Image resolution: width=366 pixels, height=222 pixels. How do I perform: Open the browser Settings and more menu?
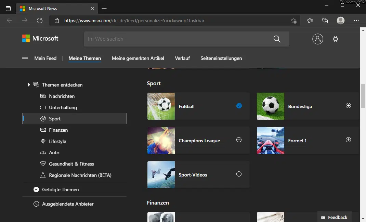tap(356, 21)
